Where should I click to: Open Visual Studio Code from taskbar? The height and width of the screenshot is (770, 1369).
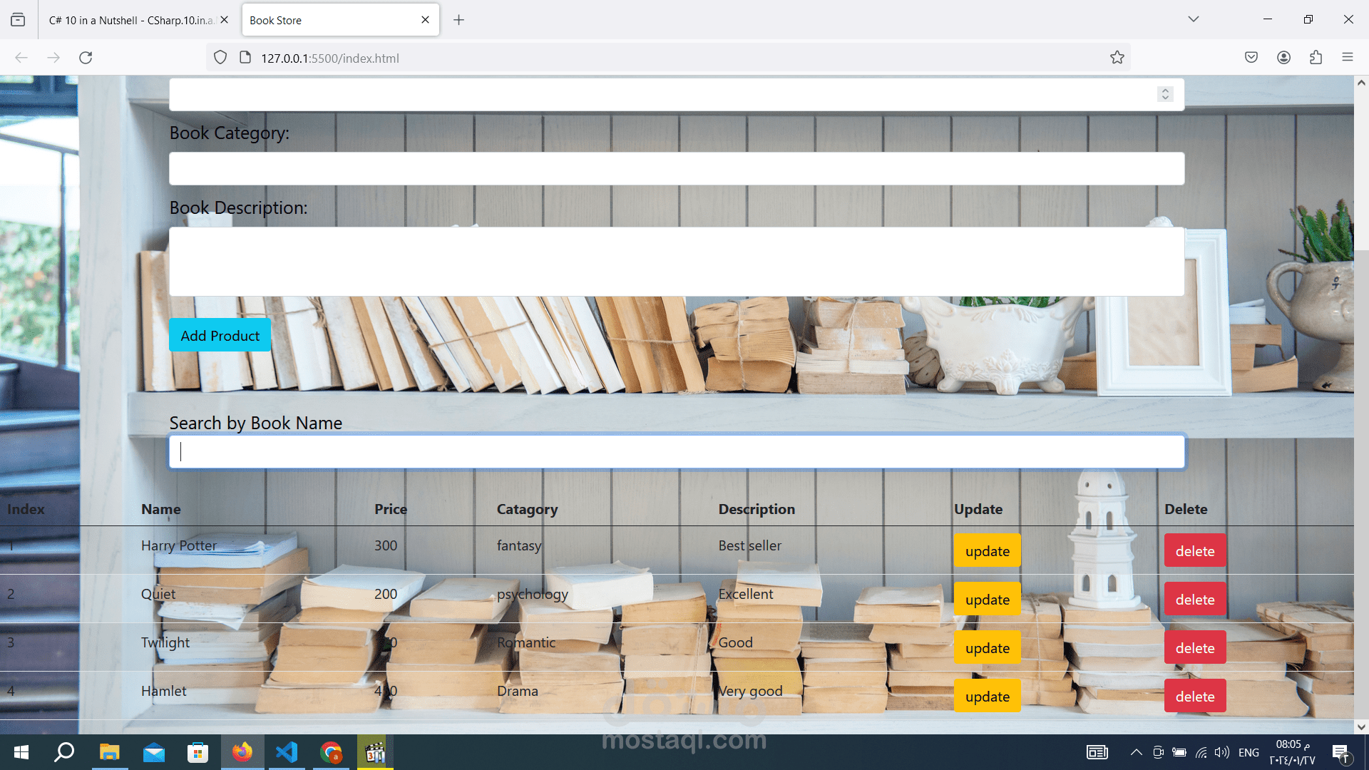(x=287, y=752)
